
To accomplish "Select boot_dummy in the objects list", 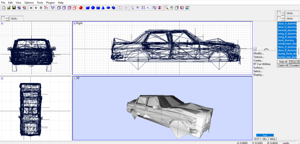I will pos(287,40).
